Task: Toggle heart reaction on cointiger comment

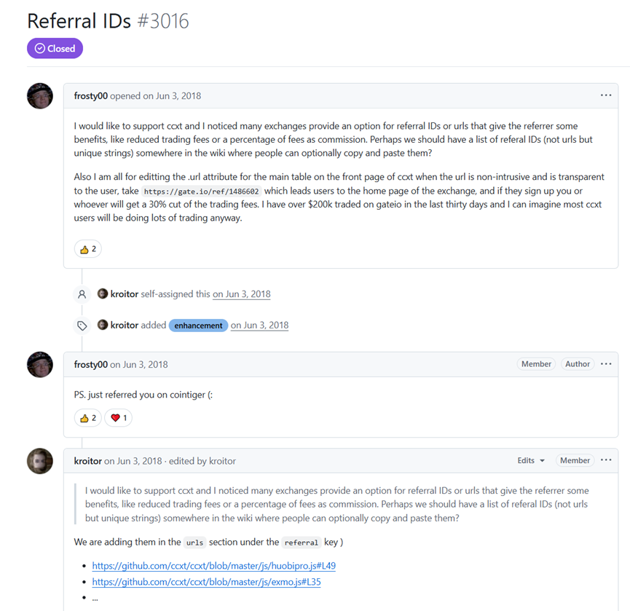Action: point(118,418)
